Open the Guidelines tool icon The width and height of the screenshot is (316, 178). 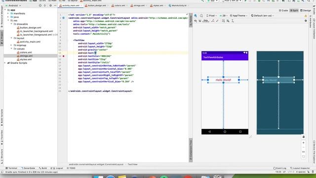233,21
